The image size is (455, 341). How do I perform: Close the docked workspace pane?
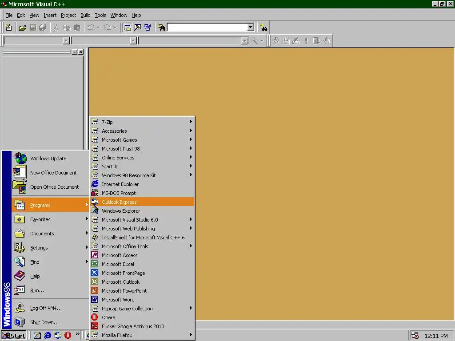pos(81,52)
